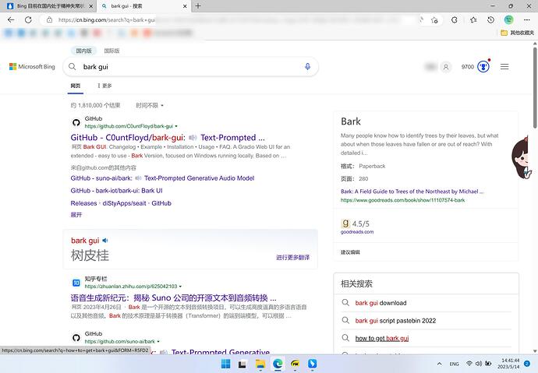Click the Zhihu favicon icon
This screenshot has width=538, height=373.
click(x=76, y=283)
